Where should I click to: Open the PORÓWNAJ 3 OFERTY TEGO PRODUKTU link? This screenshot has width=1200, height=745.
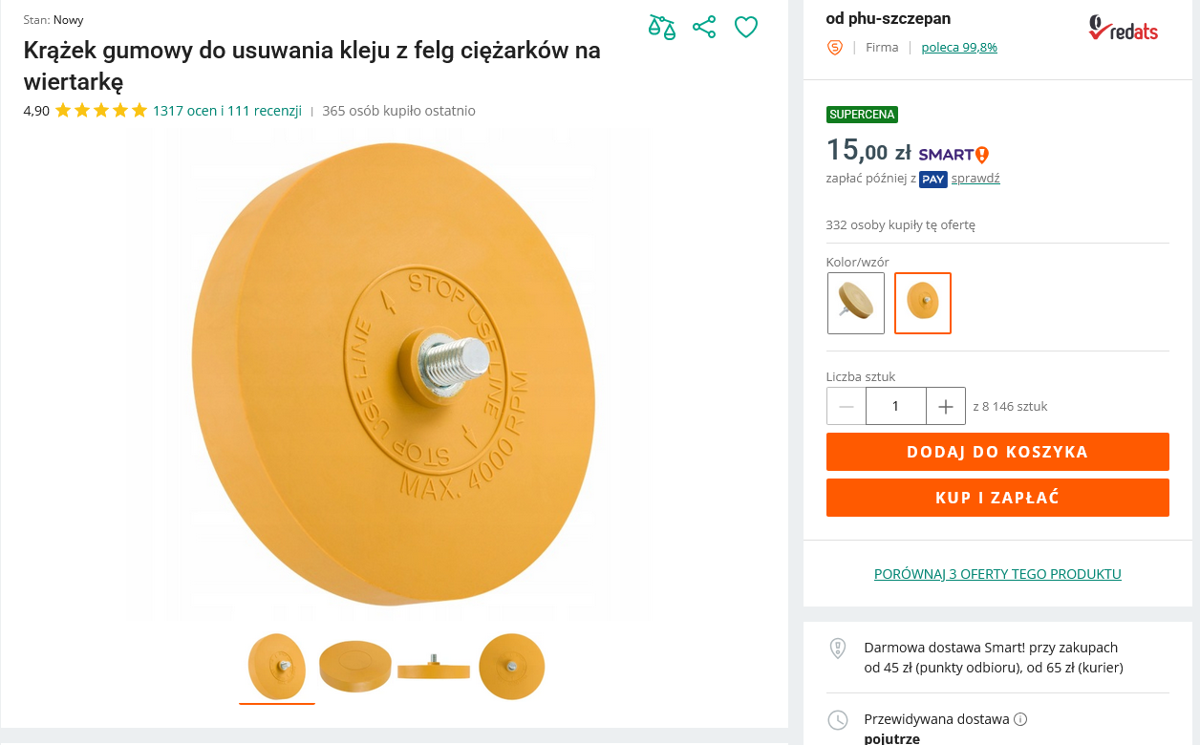pyautogui.click(x=997, y=574)
